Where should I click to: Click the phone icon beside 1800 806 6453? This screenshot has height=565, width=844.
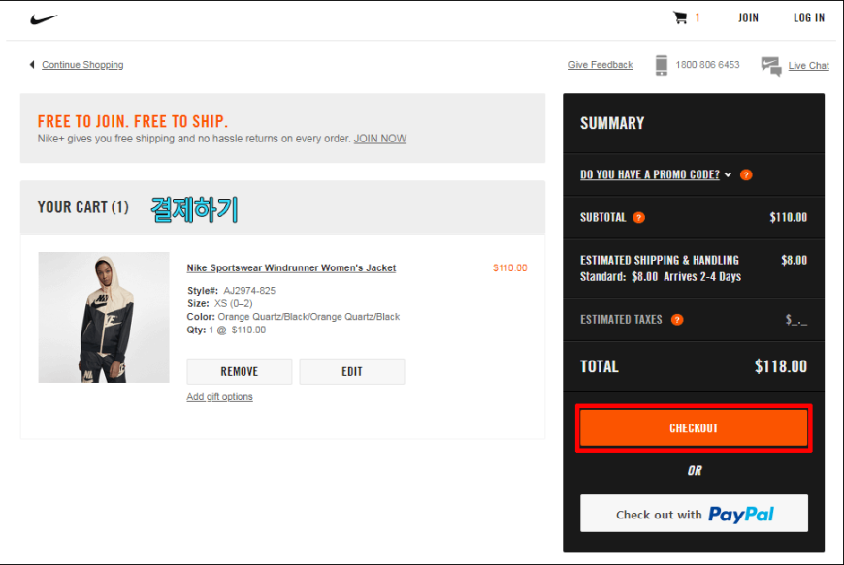click(x=662, y=65)
